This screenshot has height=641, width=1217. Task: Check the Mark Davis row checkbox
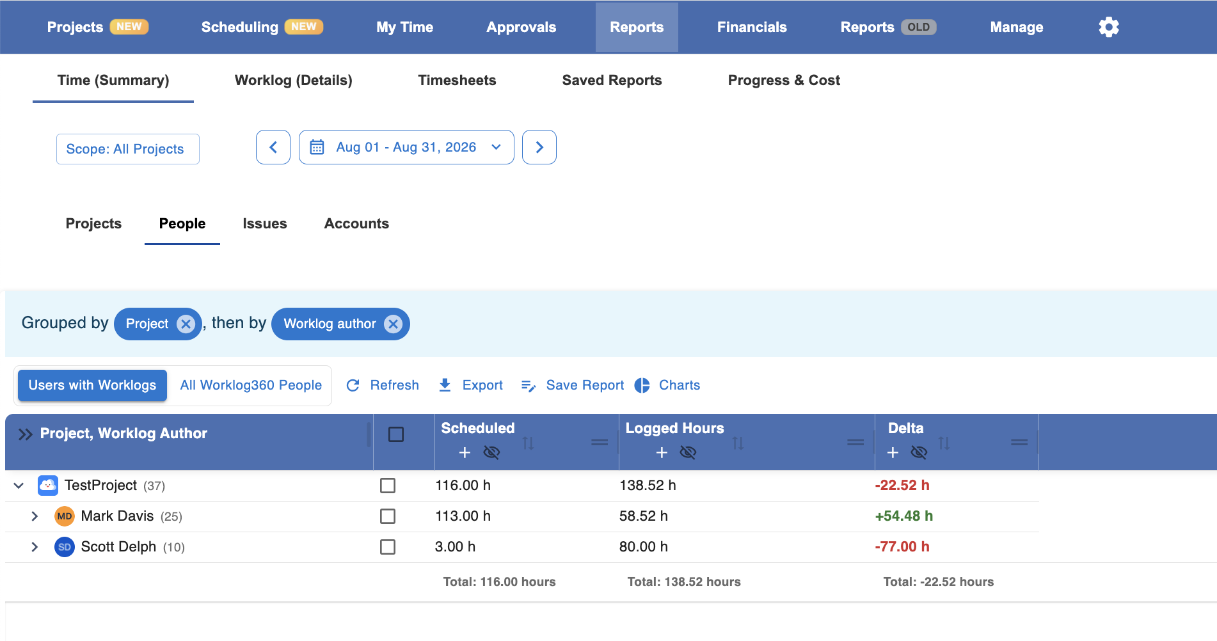tap(388, 516)
